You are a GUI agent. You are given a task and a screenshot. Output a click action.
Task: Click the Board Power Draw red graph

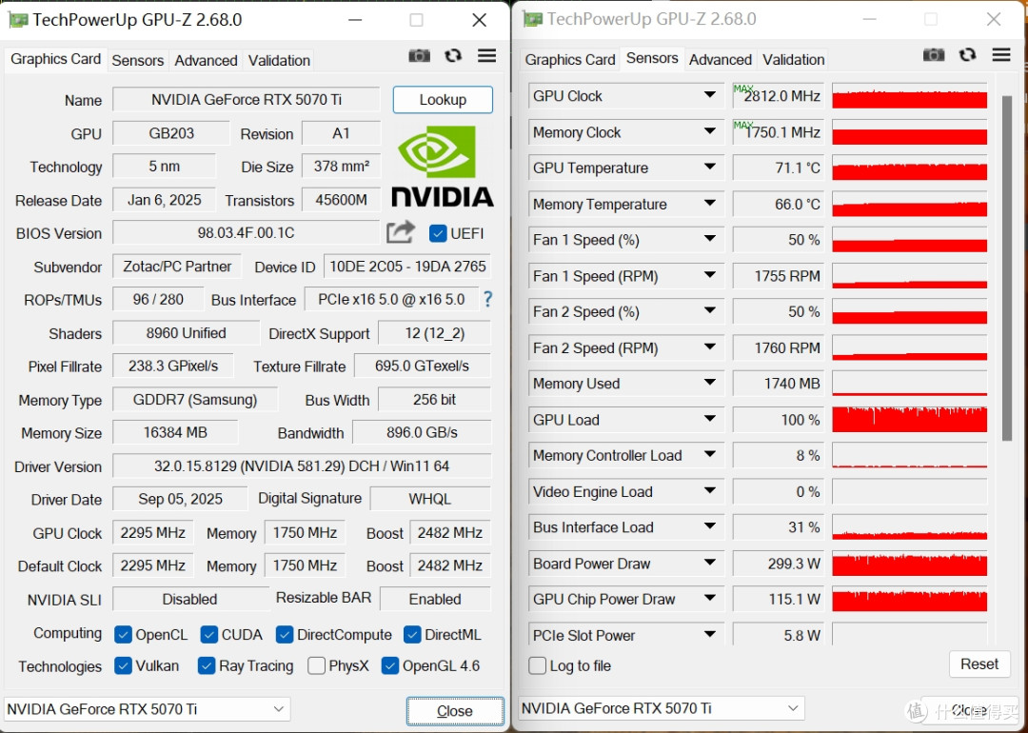click(909, 564)
